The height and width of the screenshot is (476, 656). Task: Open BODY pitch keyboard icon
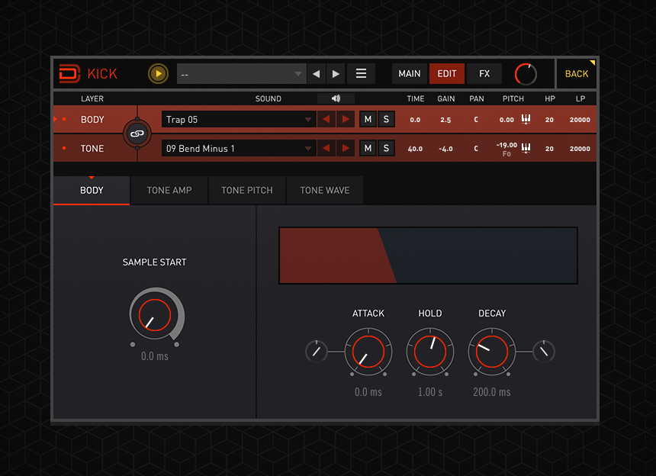[x=526, y=119]
